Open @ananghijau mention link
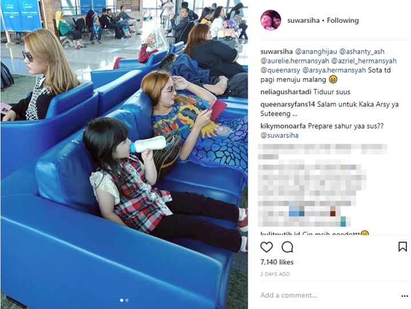 point(316,51)
